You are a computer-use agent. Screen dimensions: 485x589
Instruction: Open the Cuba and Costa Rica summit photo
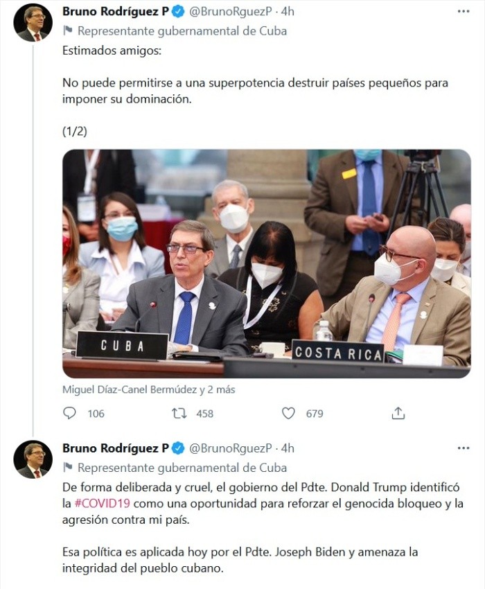266,264
